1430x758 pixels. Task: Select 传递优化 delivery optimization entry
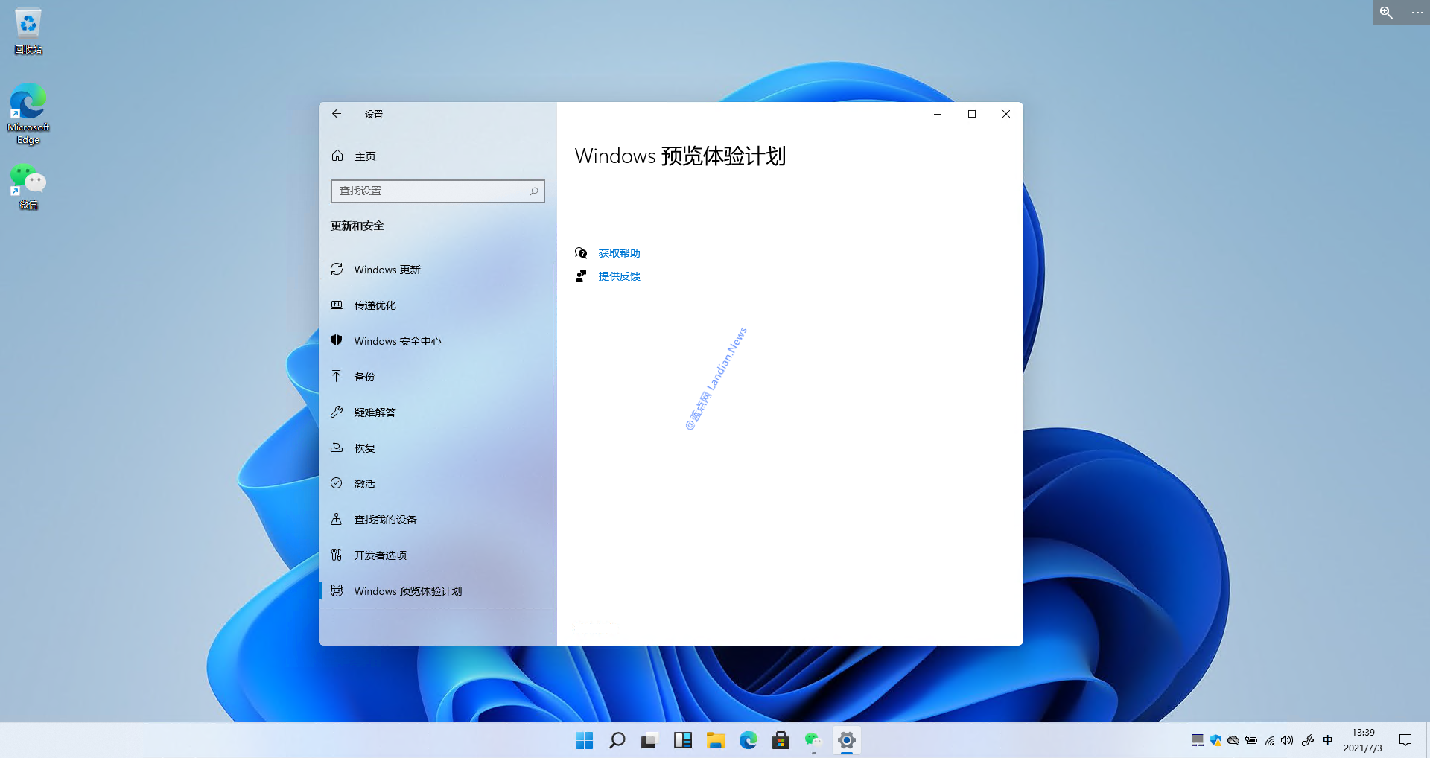pos(438,305)
